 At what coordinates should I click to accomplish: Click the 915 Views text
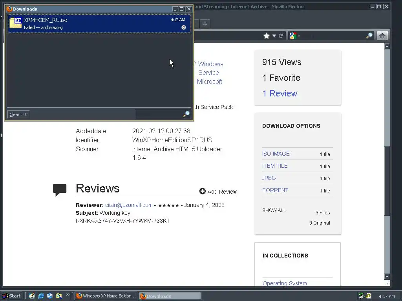[x=281, y=62]
